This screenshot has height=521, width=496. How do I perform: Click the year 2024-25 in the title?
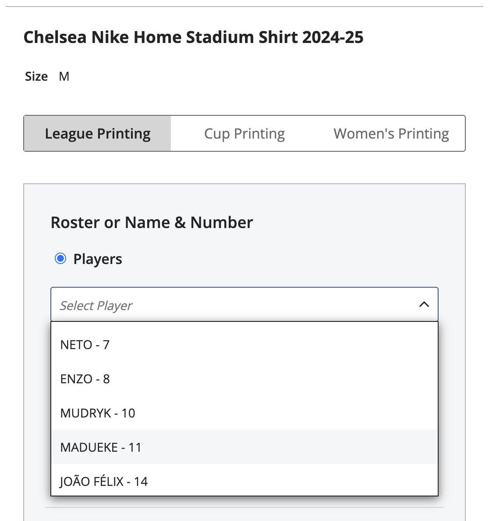333,37
